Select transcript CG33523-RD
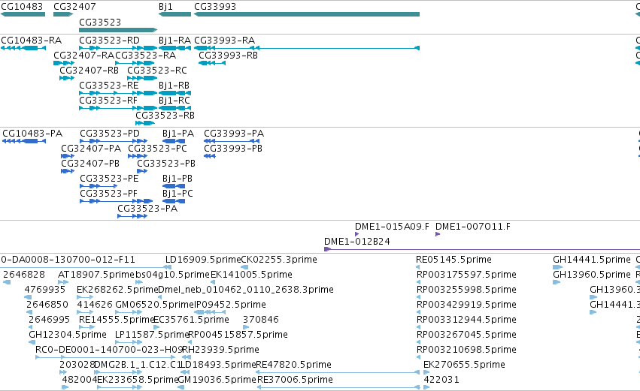 (x=109, y=41)
